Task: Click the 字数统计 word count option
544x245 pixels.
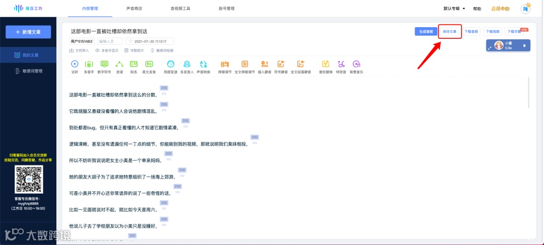Action: [134, 51]
